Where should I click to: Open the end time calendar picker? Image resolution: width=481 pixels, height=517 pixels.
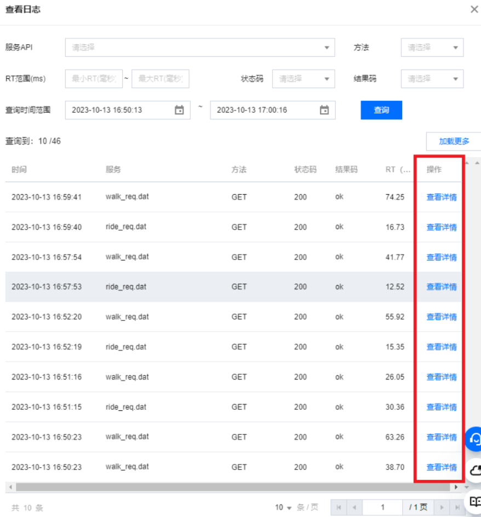click(324, 110)
